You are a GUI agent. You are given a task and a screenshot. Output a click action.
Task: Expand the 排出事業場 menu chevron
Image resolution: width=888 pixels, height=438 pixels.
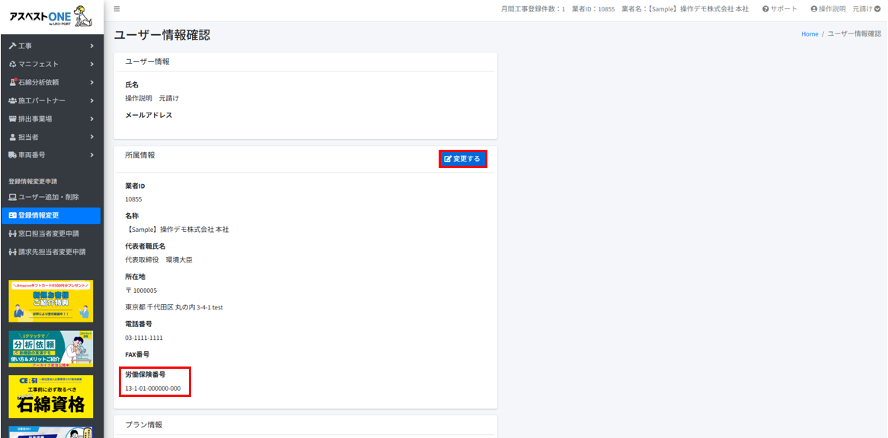(x=91, y=119)
